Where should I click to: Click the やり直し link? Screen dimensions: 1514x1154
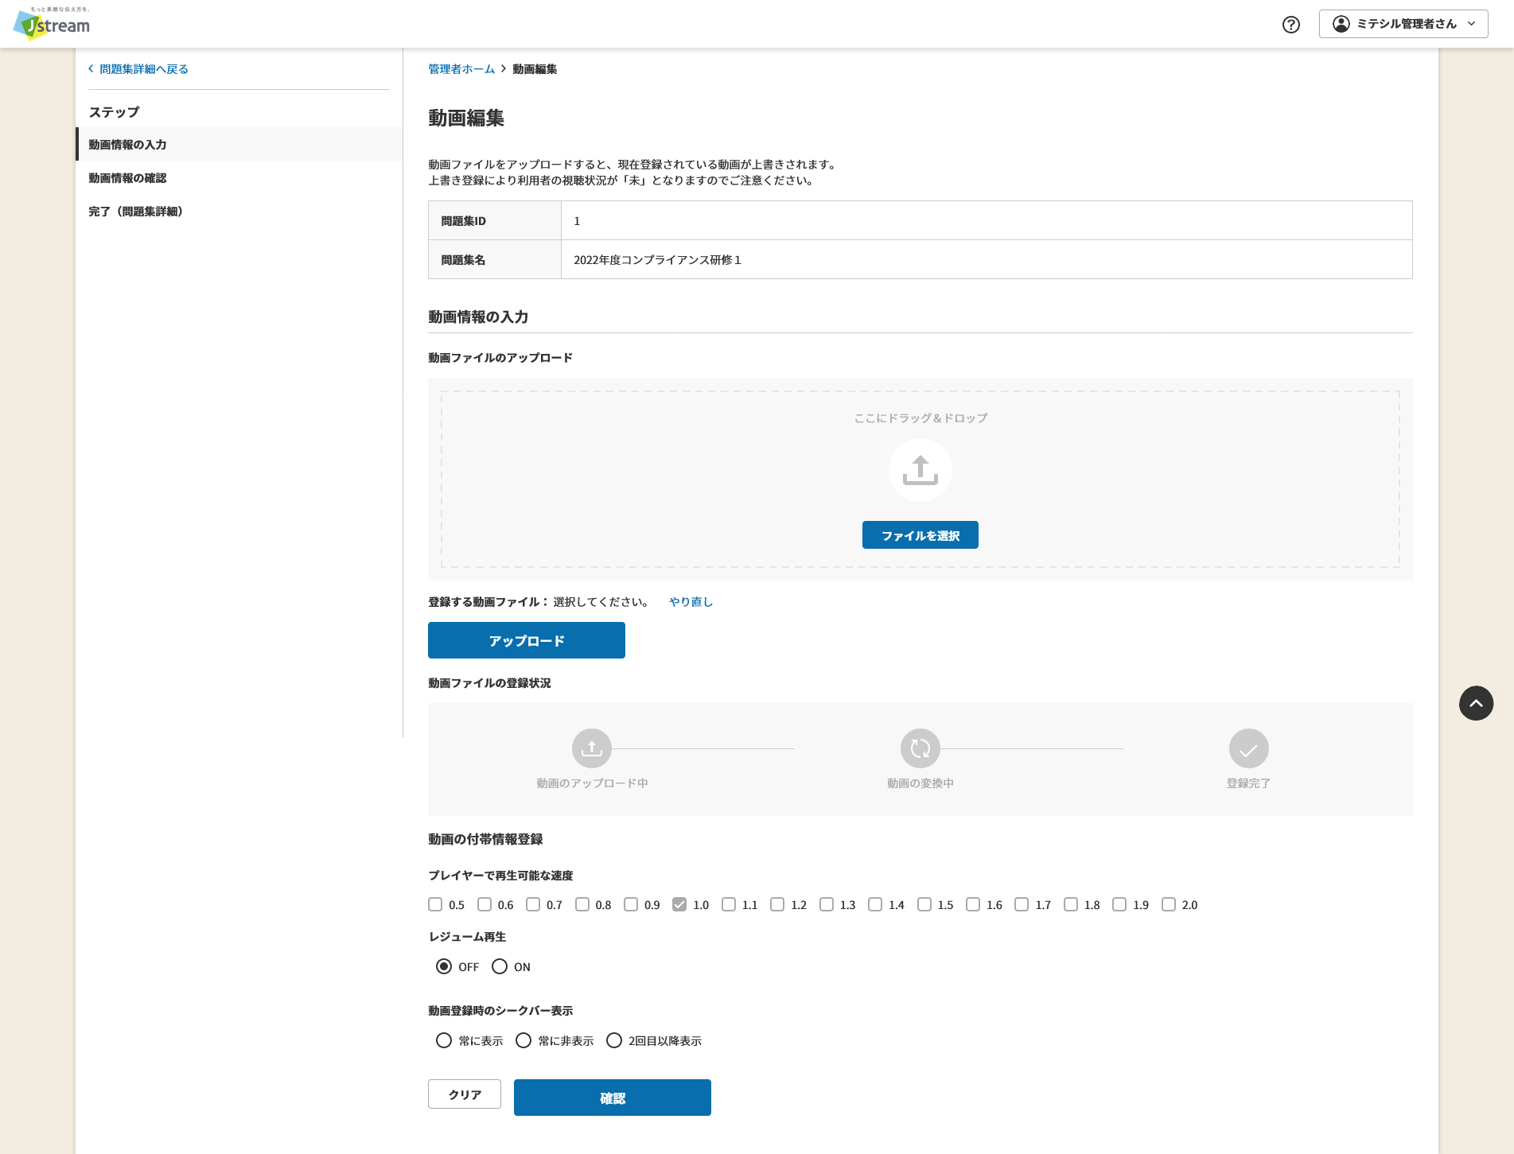coord(691,602)
